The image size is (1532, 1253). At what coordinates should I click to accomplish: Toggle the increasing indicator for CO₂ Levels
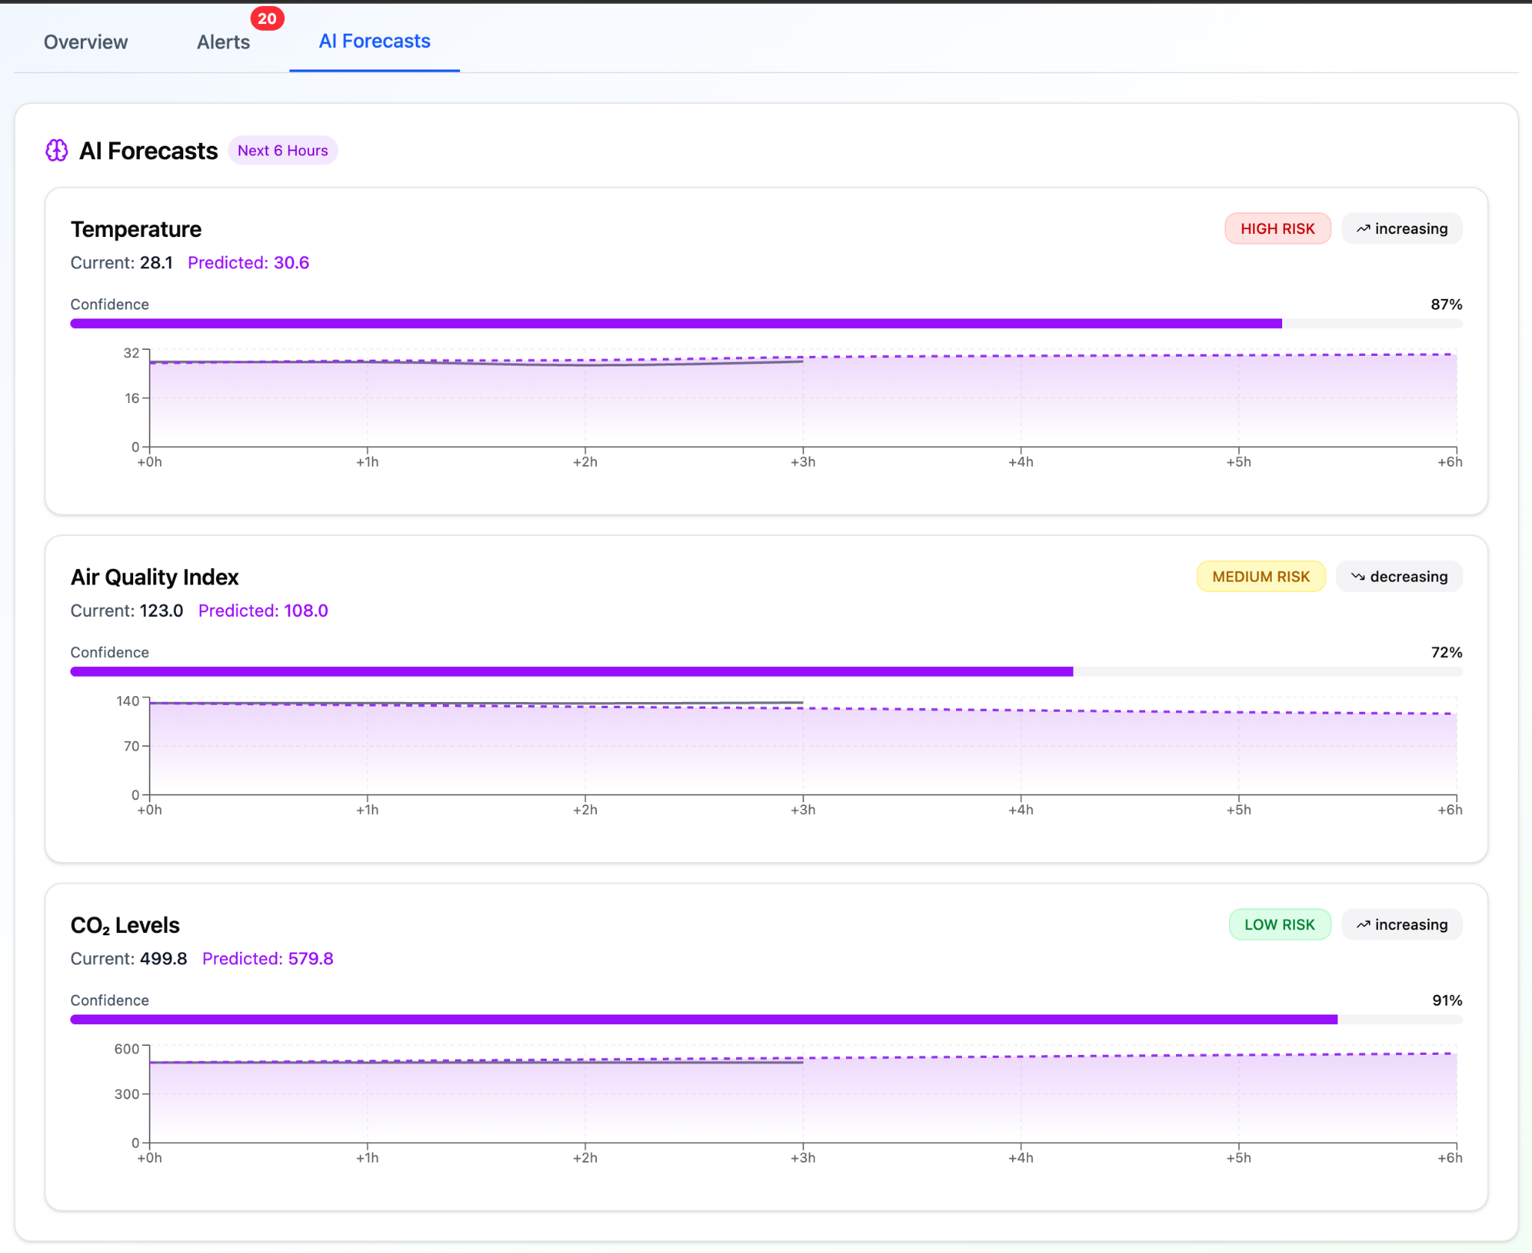pyautogui.click(x=1401, y=924)
